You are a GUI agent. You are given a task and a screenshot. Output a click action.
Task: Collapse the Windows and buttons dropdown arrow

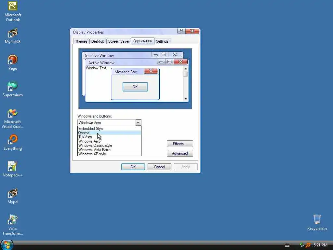tap(138, 123)
